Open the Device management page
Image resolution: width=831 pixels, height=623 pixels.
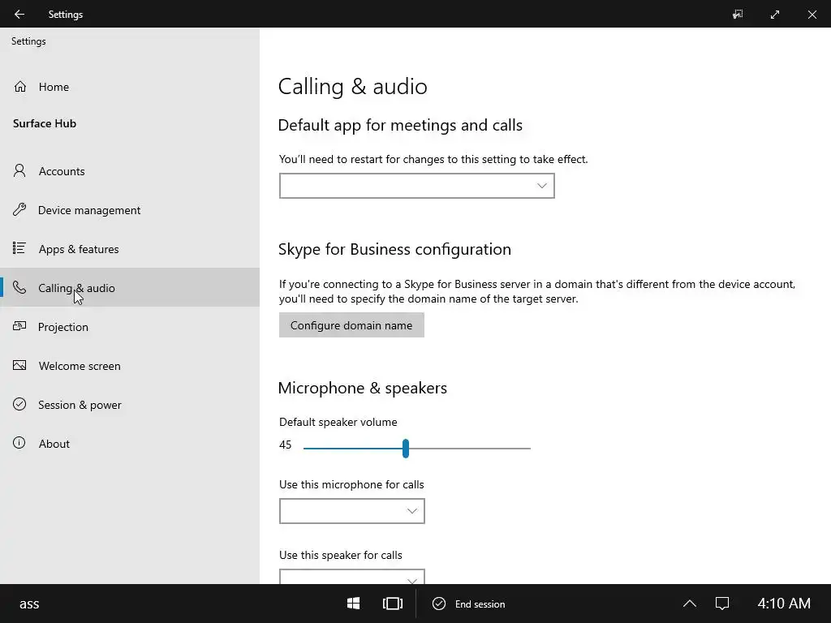[x=130, y=210]
